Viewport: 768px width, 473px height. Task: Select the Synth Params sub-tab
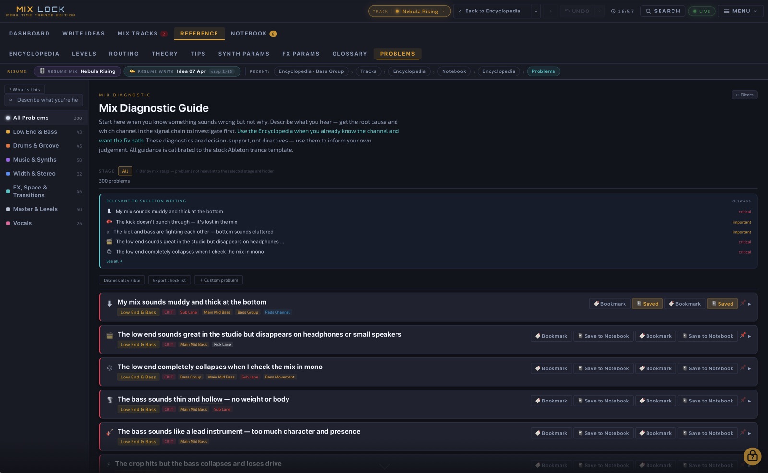coord(244,54)
